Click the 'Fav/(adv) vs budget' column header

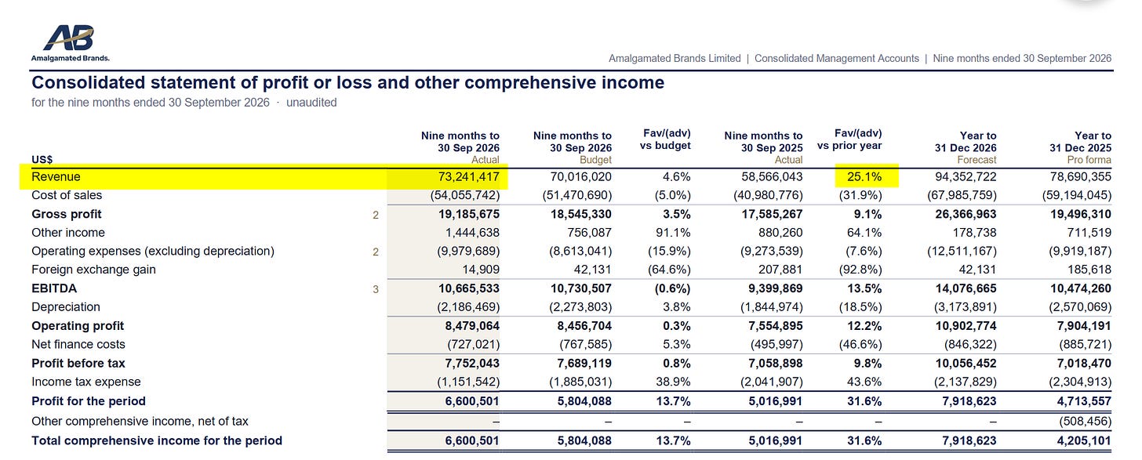tap(666, 139)
